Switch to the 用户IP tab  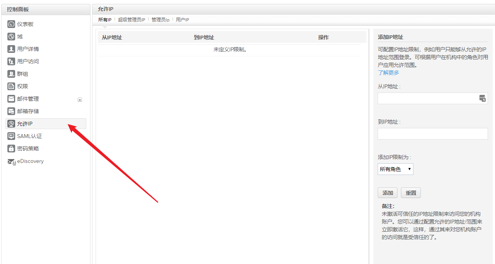(x=182, y=19)
